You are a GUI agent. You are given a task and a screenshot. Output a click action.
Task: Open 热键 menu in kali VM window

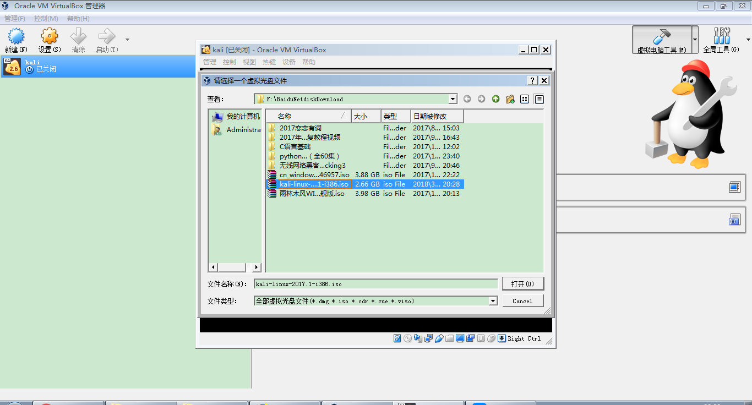[x=269, y=62]
